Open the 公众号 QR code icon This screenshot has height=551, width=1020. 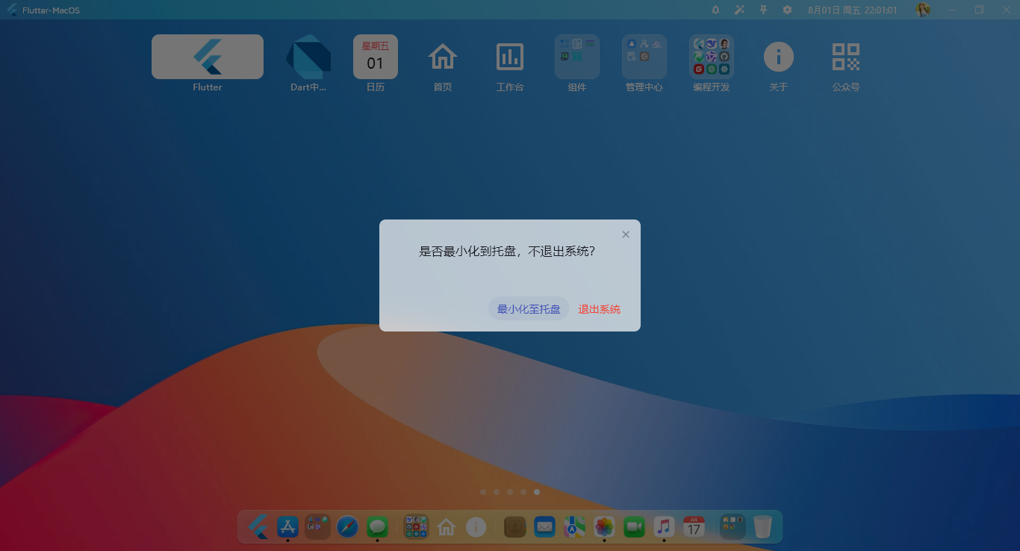point(845,56)
